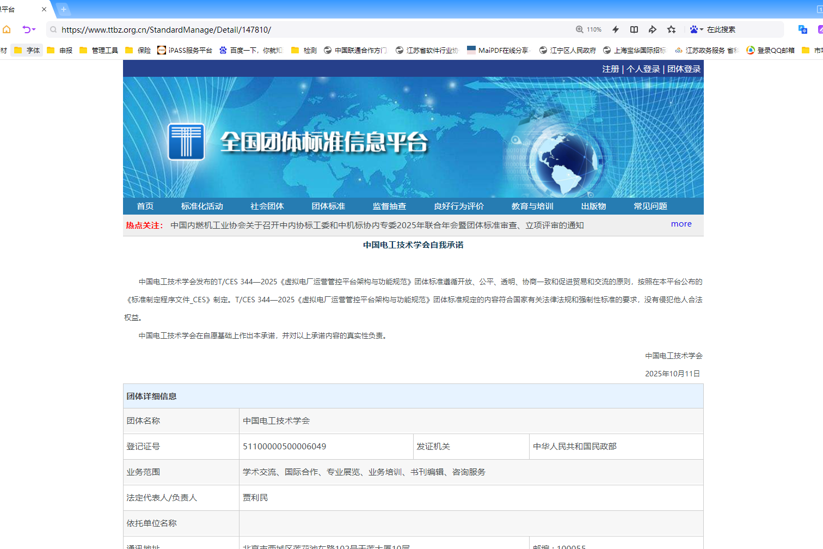Click the 110% zoom level control

point(588,29)
